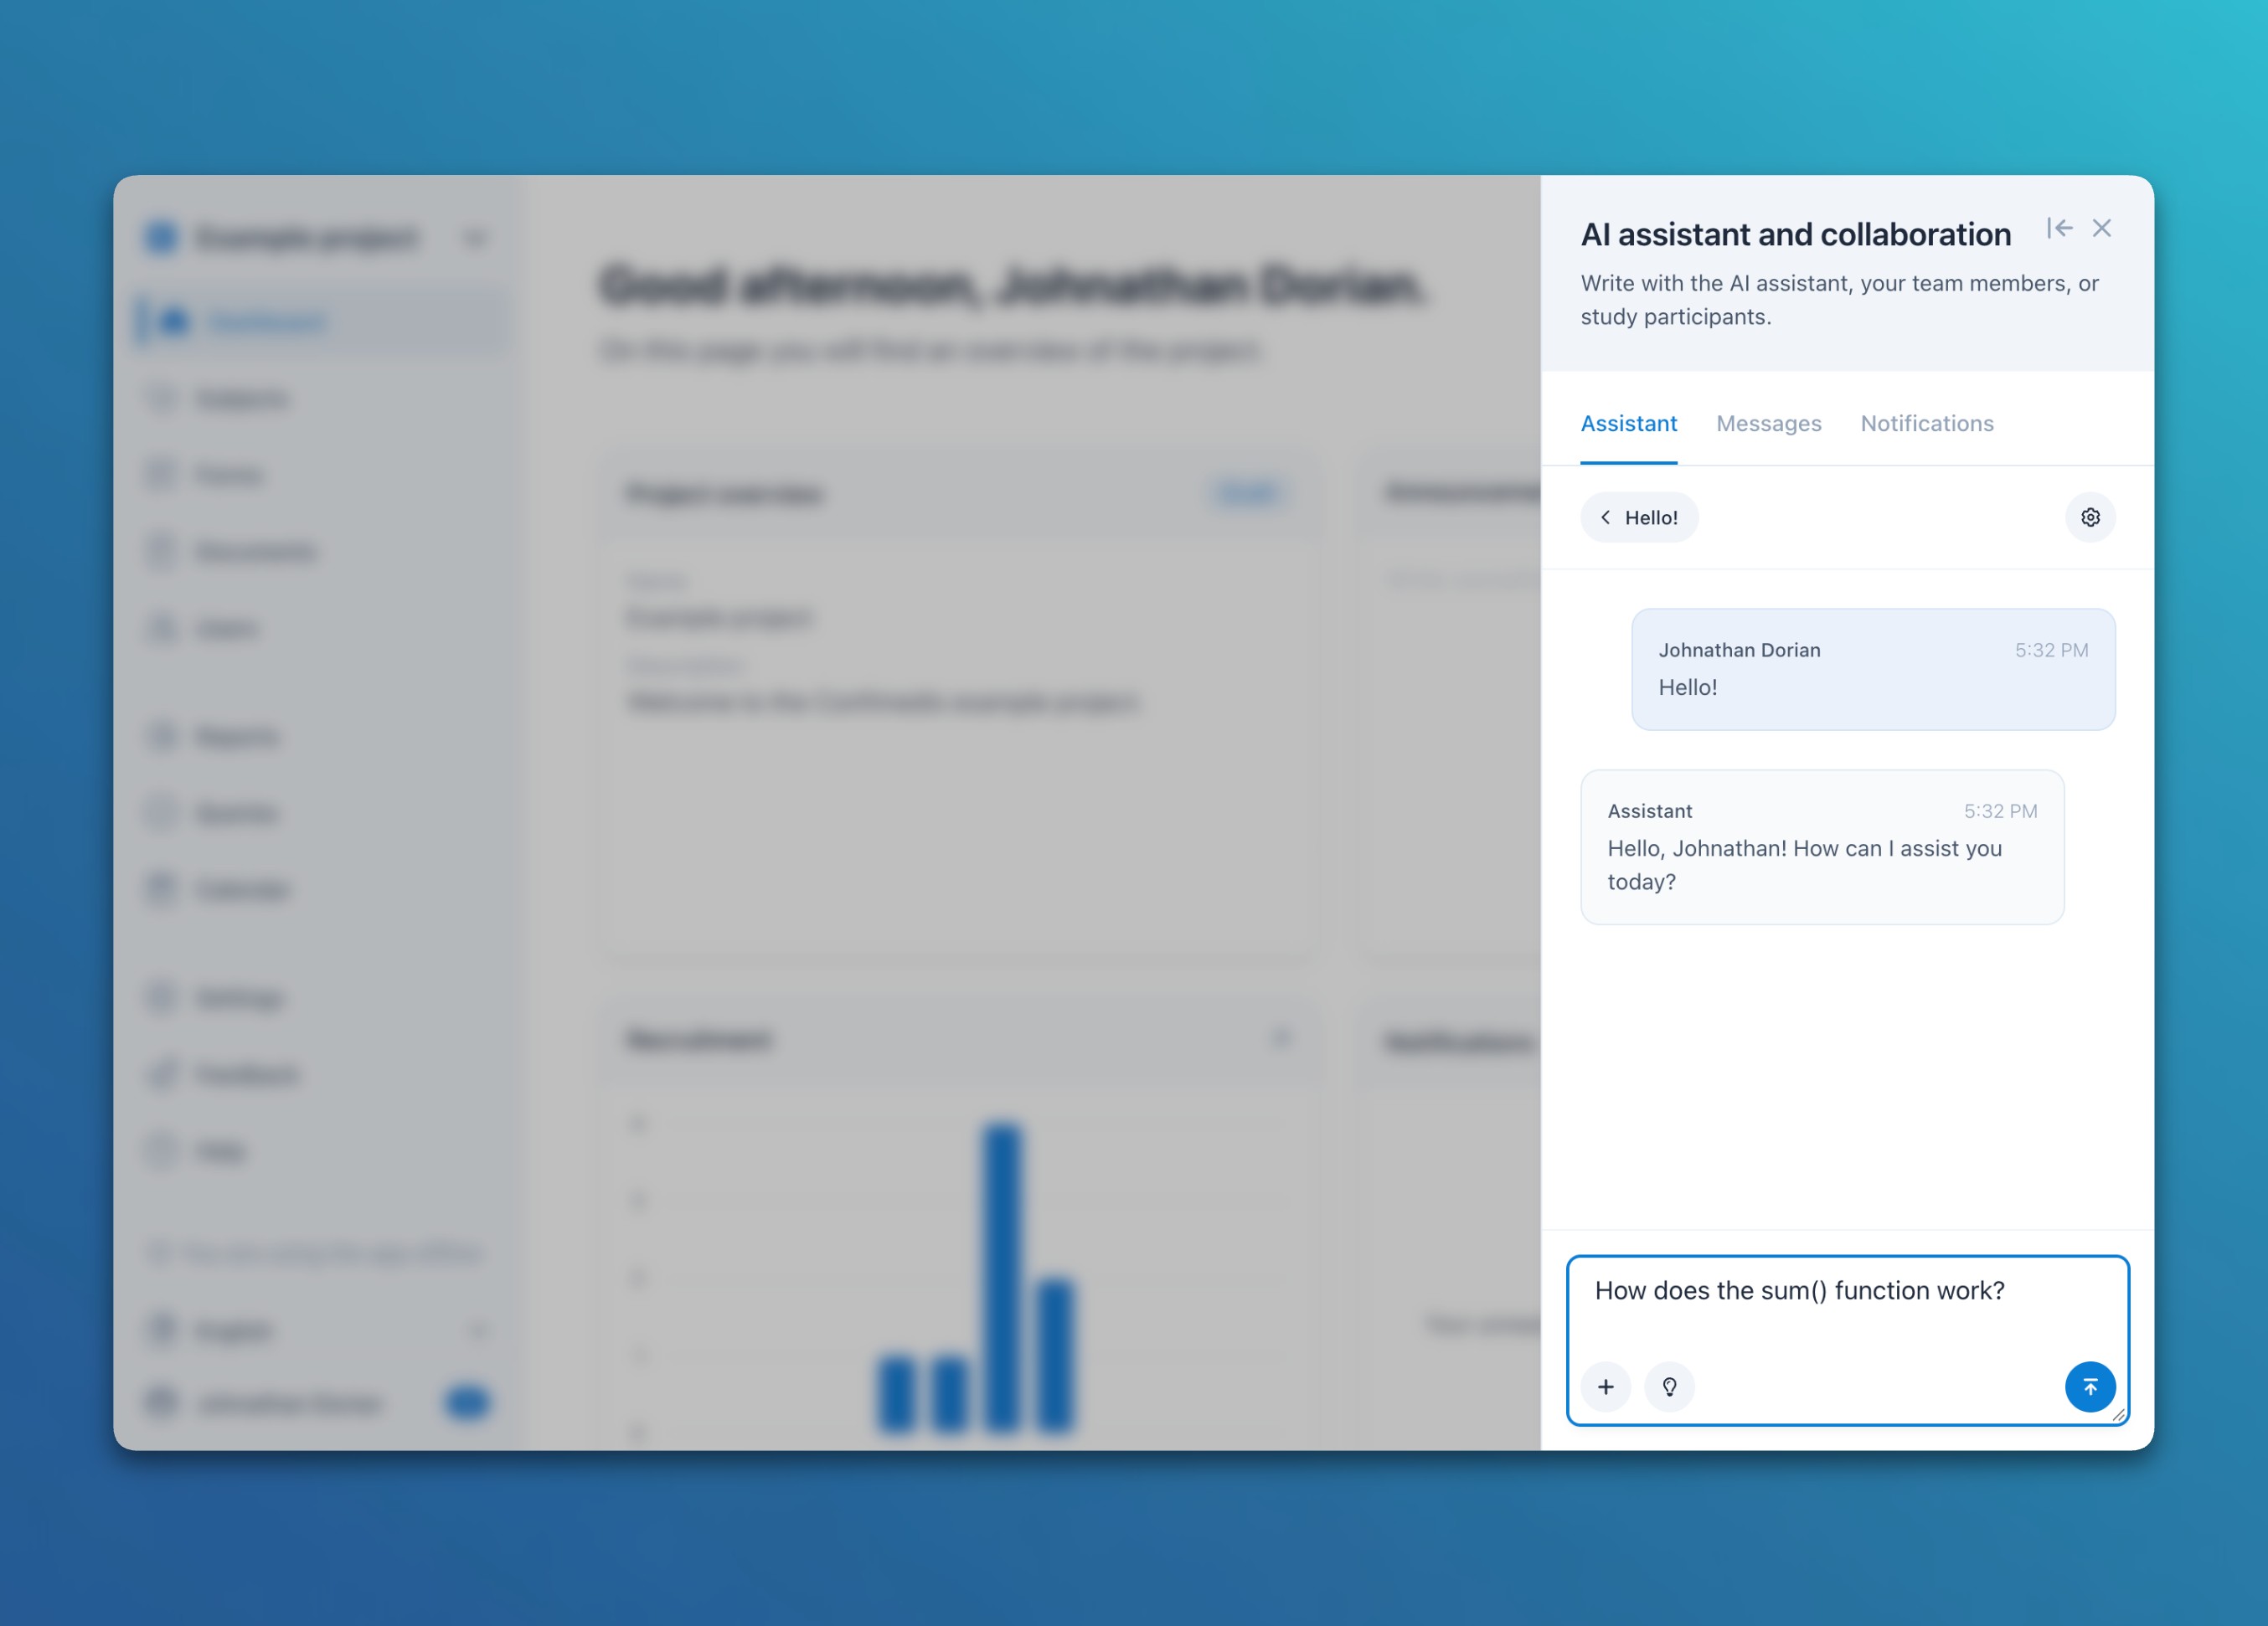Click the Assistant reply message bubble
This screenshot has height=1626, width=2268.
coord(1822,847)
